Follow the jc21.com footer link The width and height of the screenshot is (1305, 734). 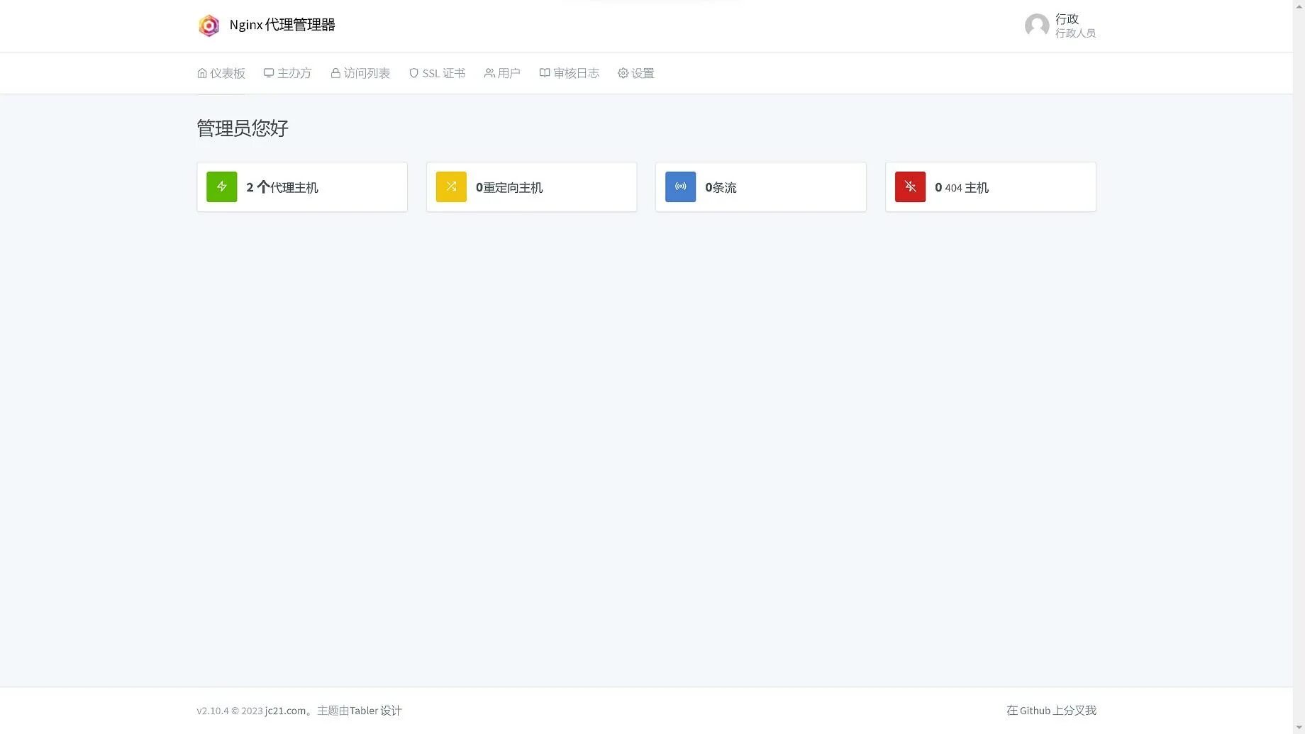286,711
